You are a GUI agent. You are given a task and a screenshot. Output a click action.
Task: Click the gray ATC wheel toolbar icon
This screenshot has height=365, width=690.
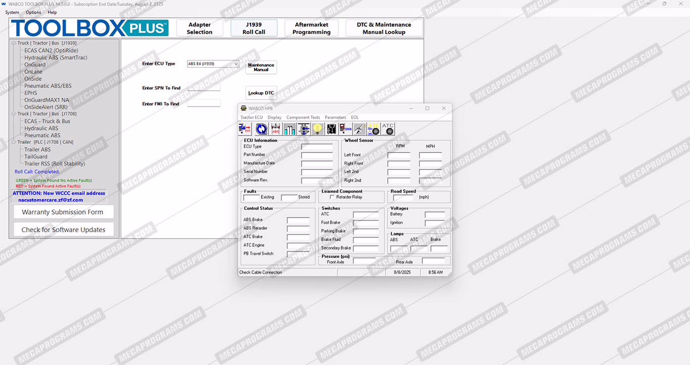tap(388, 129)
